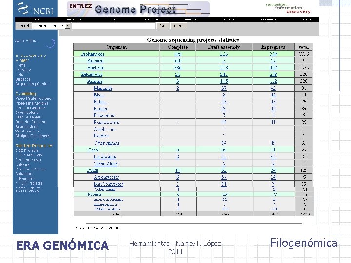Open the Prokaryotes Complete count link
Image resolution: width=351 pixels, height=263 pixels.
tap(178, 54)
